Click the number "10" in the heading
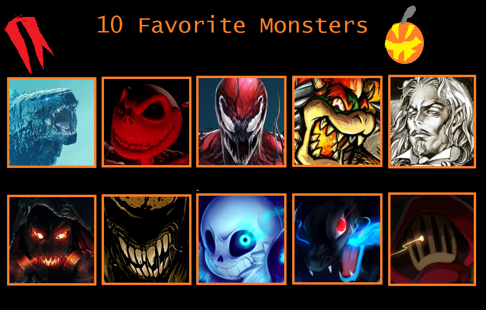The height and width of the screenshot is (310, 486). (110, 25)
